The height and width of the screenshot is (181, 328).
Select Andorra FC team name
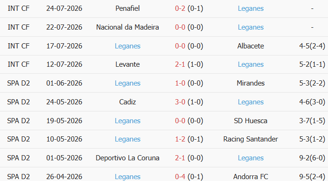pos(251,177)
